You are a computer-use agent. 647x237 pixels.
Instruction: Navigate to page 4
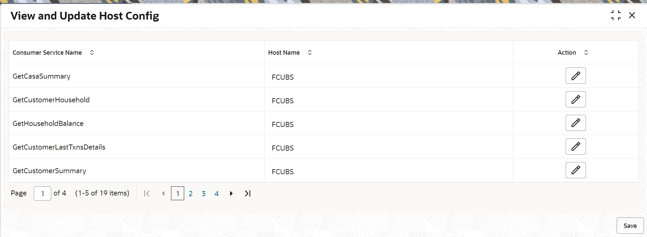click(217, 193)
